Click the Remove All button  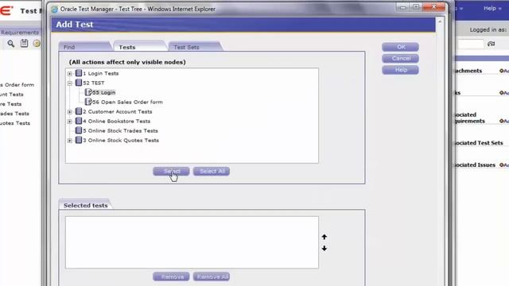point(212,276)
